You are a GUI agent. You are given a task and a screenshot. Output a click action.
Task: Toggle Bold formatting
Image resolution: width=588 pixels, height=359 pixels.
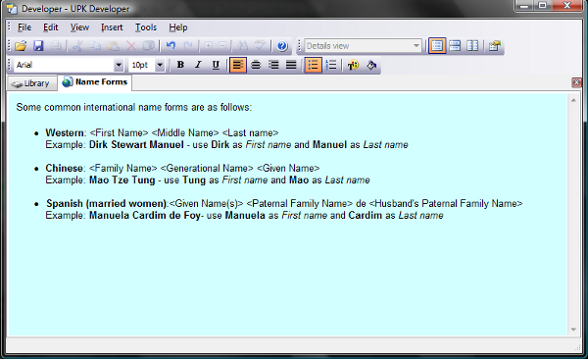(180, 65)
